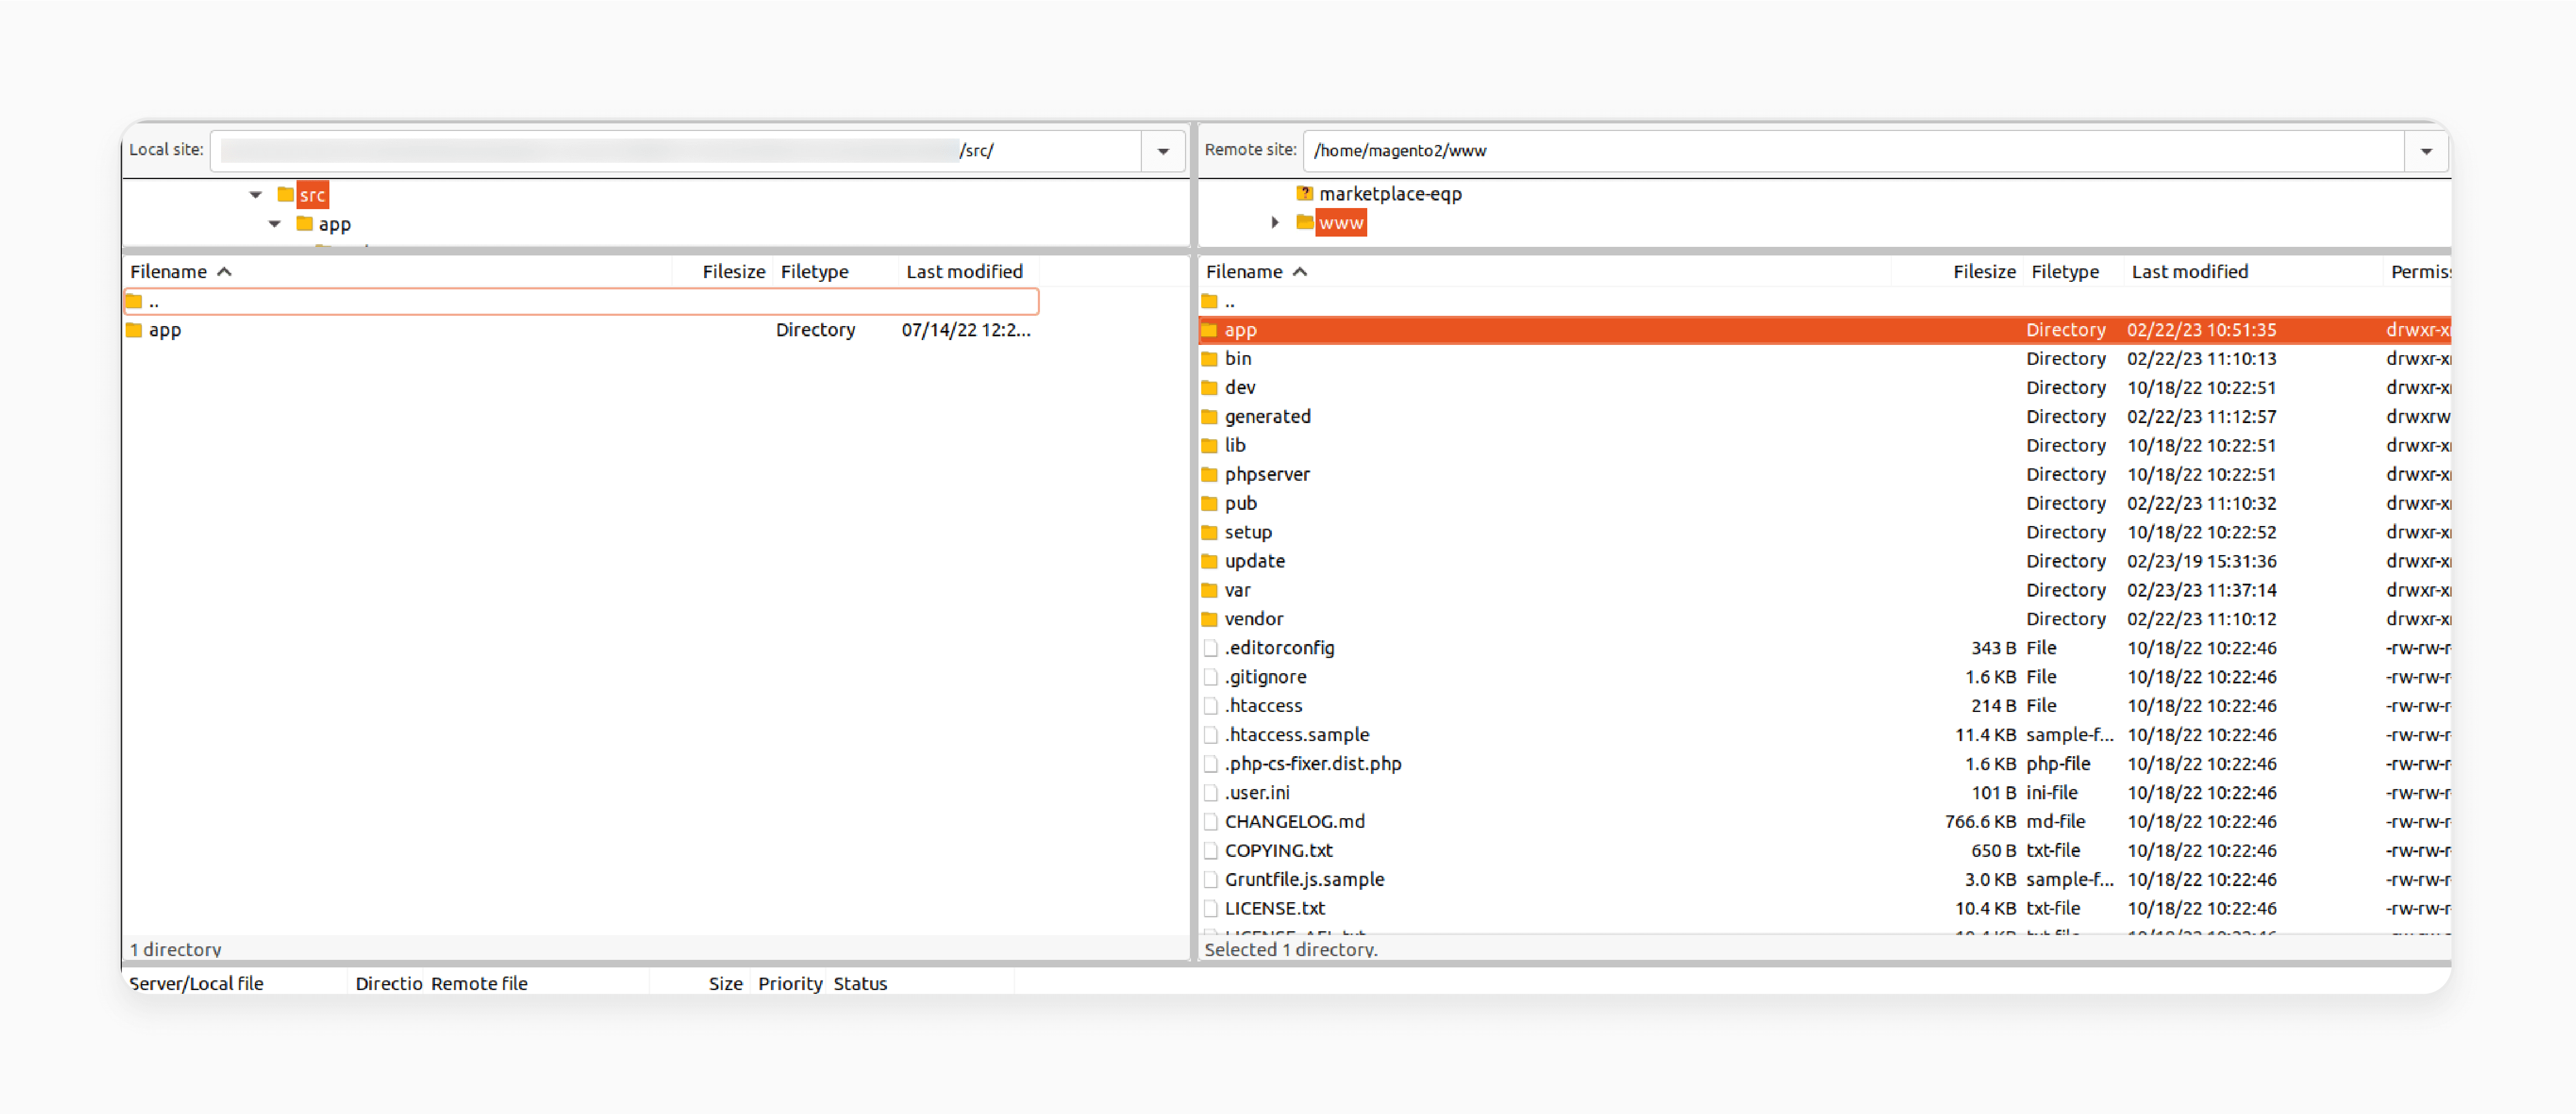Click the .gitignore file icon
The image size is (2576, 1114).
pyautogui.click(x=1210, y=678)
